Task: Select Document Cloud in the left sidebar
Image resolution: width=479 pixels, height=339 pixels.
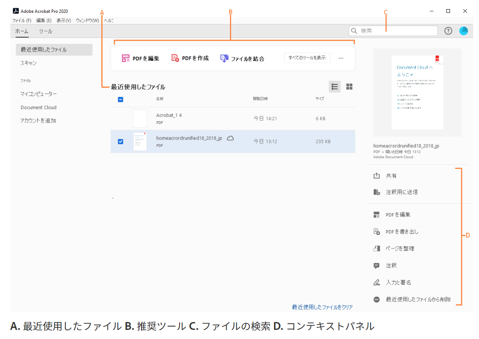Action: point(38,108)
